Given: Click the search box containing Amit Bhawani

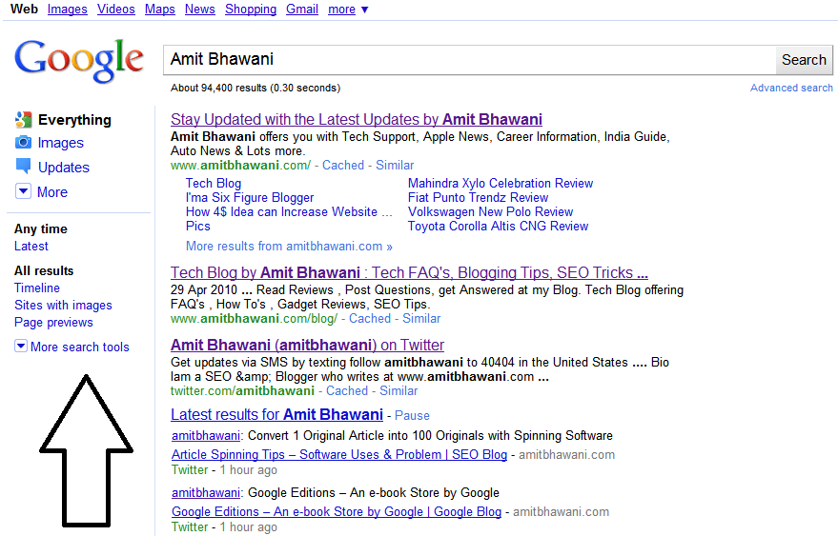Looking at the screenshot, I should (x=467, y=59).
